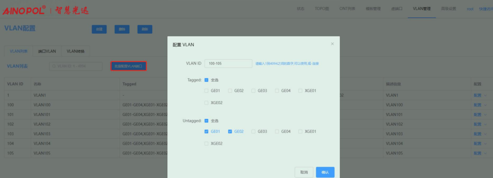Open the VLAN转换 tab
Screen dimensions: 493x178
coord(75,51)
